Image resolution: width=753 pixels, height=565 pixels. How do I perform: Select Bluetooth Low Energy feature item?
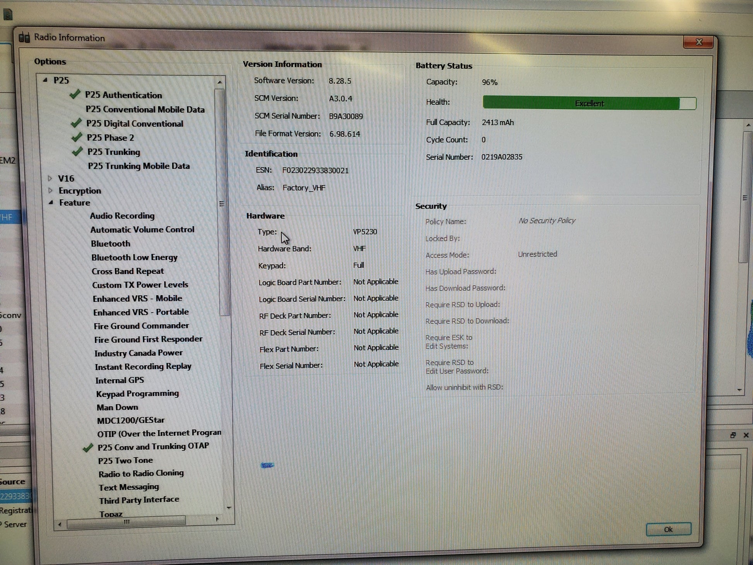[134, 257]
